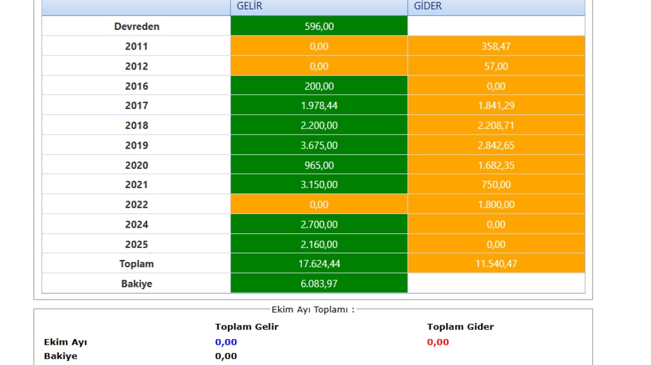The height and width of the screenshot is (365, 651).
Task: Click the blue Ekim Ayı Toplam Gelir value
Action: tap(226, 342)
